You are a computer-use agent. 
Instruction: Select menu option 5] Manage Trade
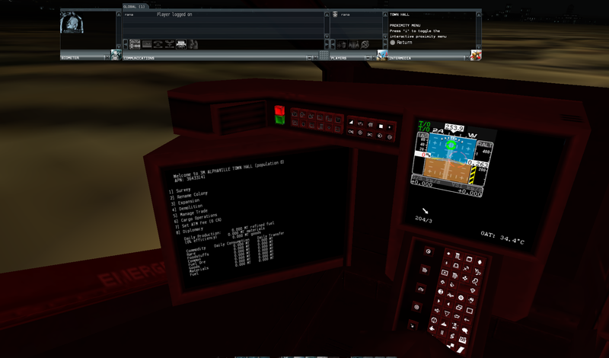[191, 214]
